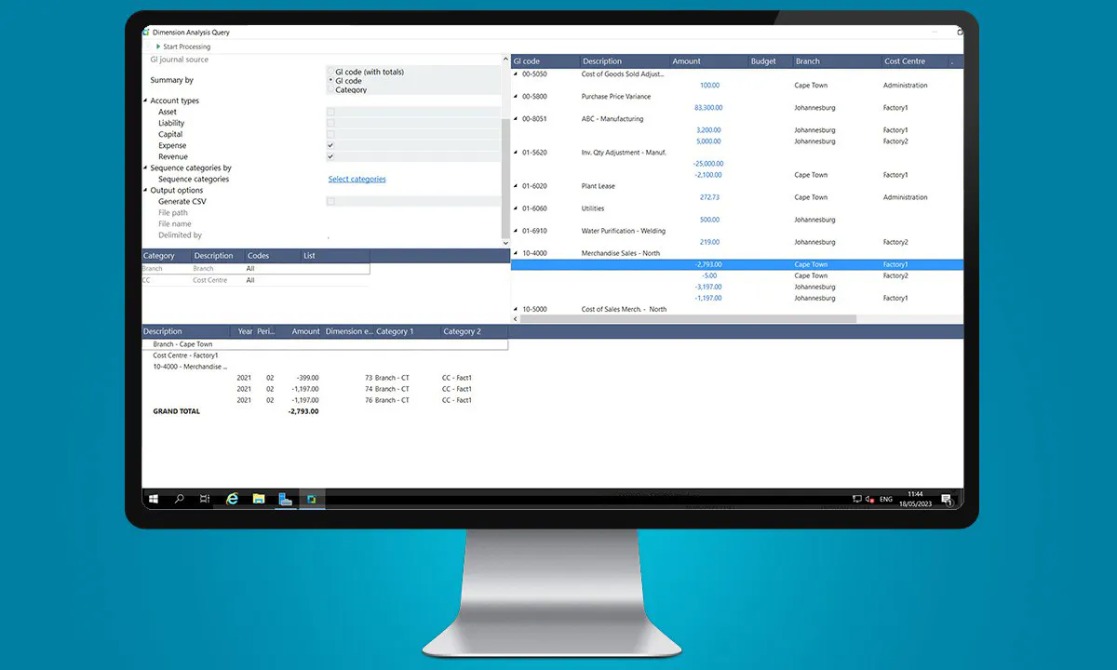The height and width of the screenshot is (670, 1117).
Task: Open the Select categories link
Action: tap(357, 179)
